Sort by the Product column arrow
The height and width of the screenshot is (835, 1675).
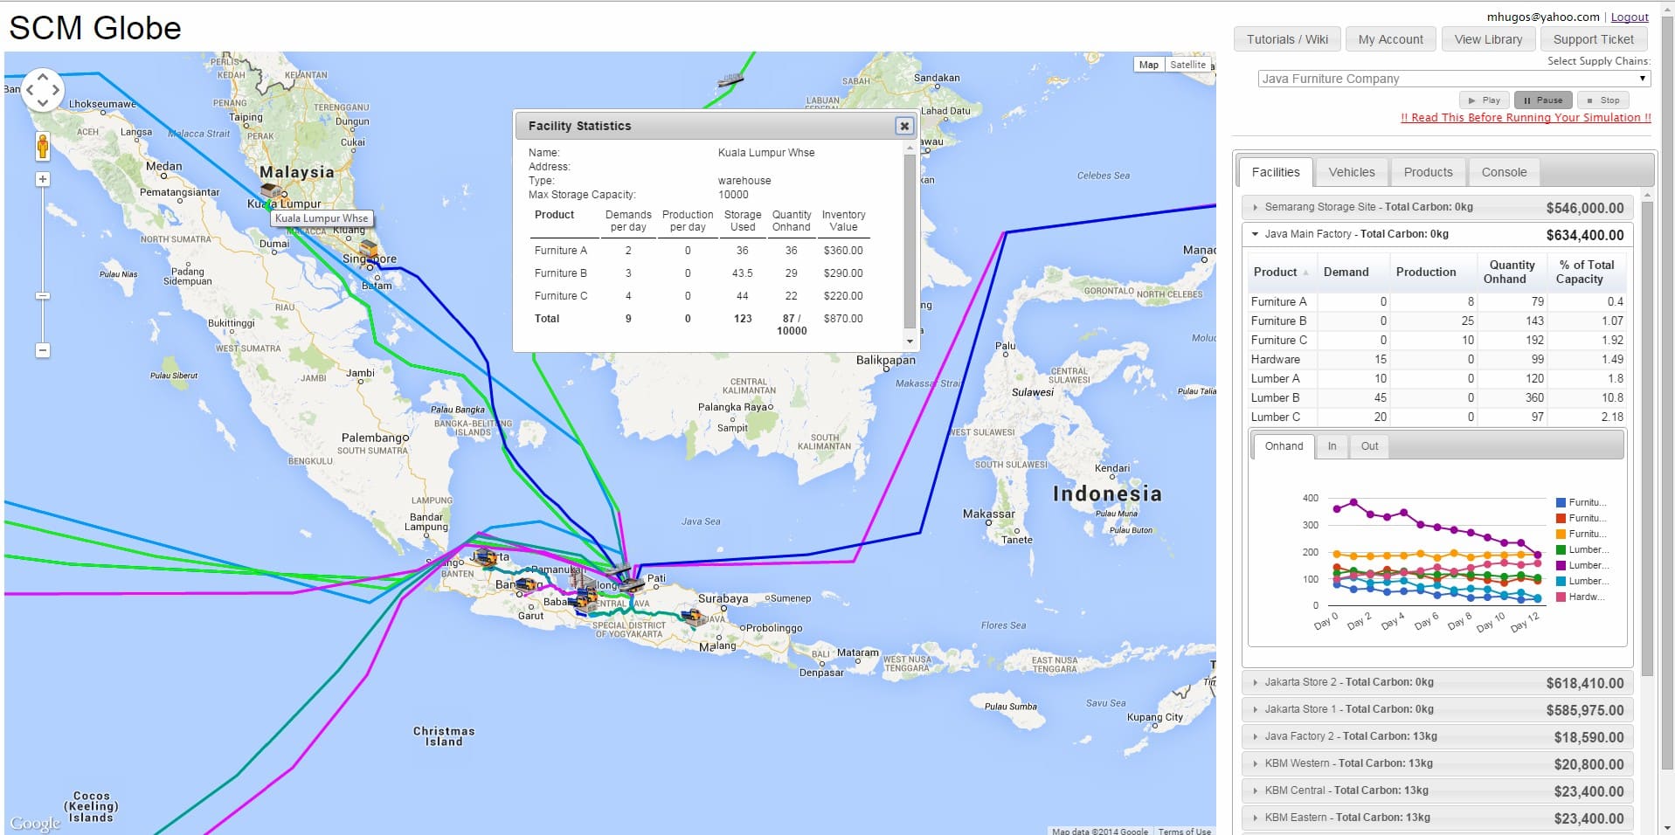(x=1306, y=273)
